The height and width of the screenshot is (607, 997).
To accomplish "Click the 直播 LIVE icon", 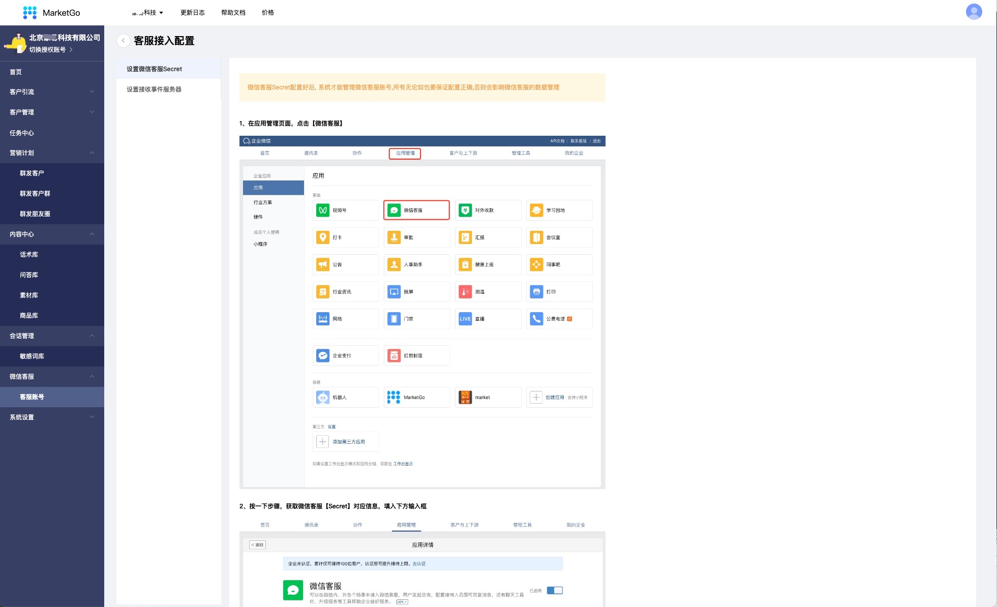I will [x=465, y=319].
